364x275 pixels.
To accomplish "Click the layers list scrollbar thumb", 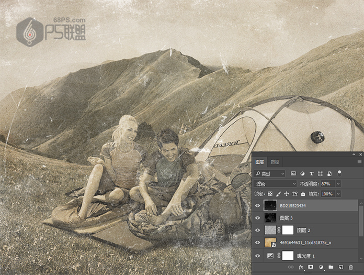I will pyautogui.click(x=361, y=222).
